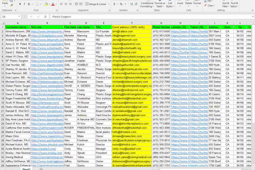
Task: Align text right
Action: click(x=70, y=4)
